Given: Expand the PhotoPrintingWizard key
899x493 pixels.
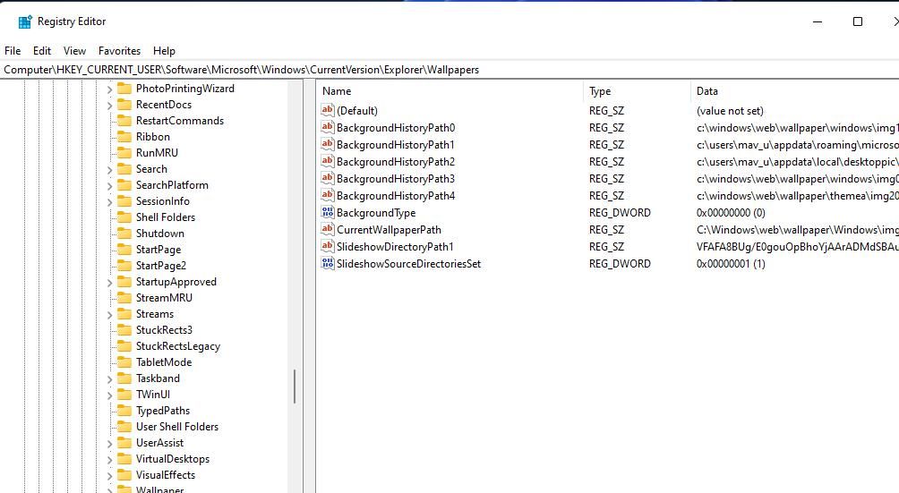Looking at the screenshot, I should 109,89.
